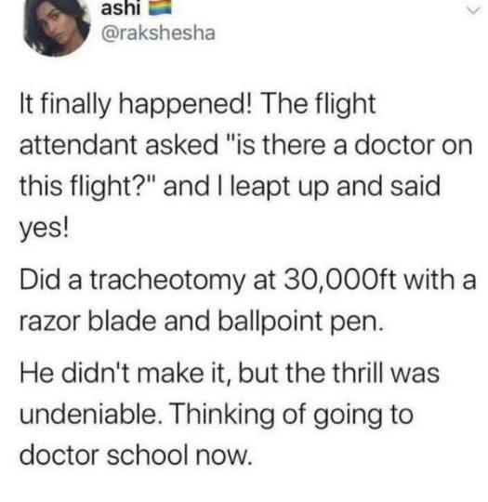Click the display name ashi
This screenshot has width=488, height=502.
pos(121,8)
